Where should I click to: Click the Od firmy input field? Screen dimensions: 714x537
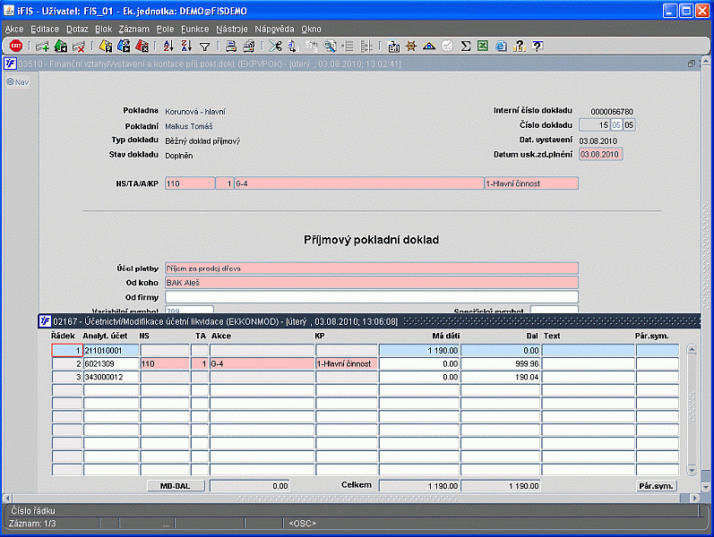(371, 297)
